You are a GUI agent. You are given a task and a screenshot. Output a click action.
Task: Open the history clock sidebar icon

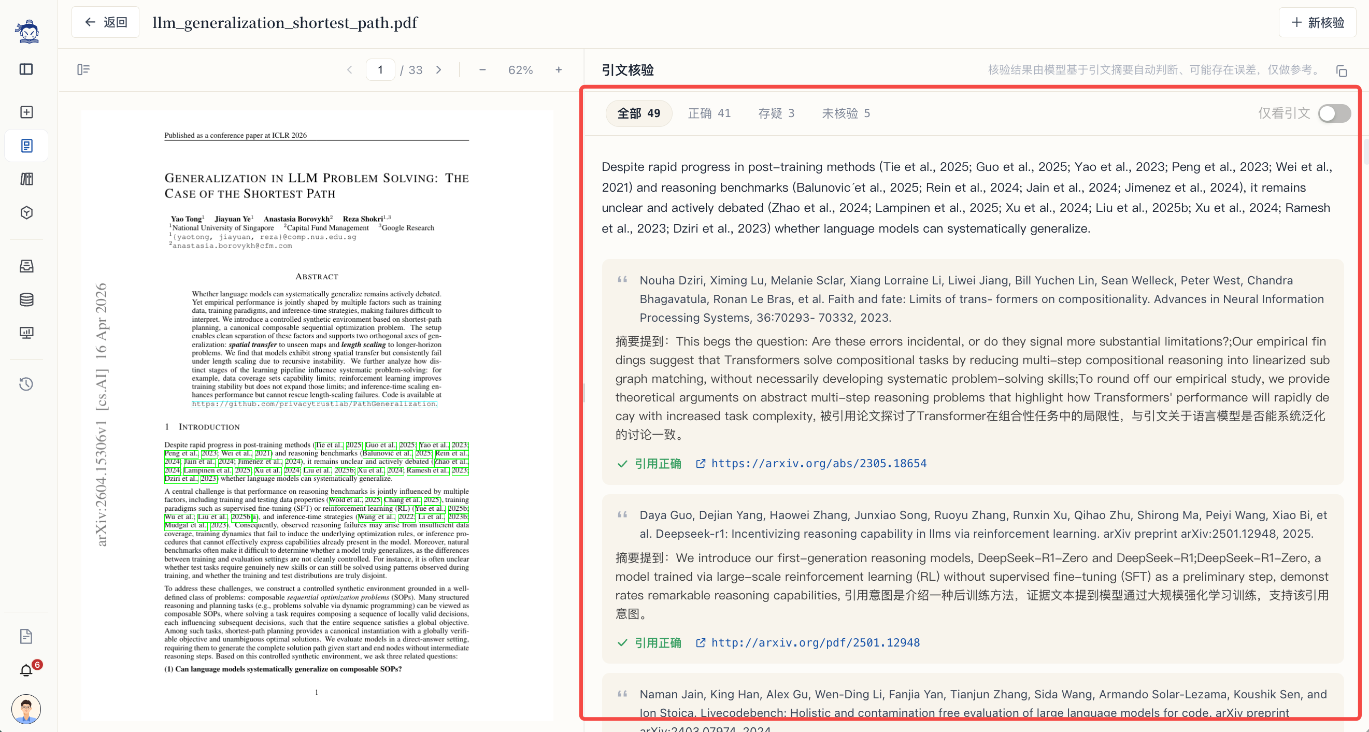pos(26,384)
